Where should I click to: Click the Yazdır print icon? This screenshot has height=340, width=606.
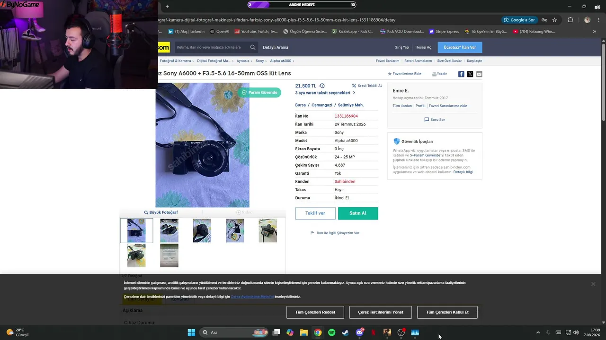439,74
